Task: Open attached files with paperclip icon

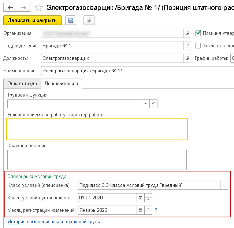Action: click(89, 20)
